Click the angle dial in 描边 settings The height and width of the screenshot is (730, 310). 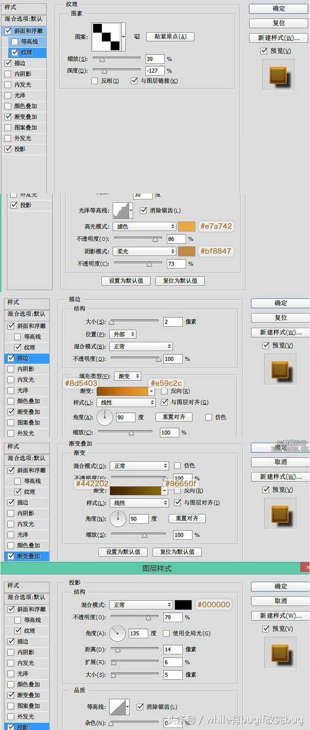point(105,417)
